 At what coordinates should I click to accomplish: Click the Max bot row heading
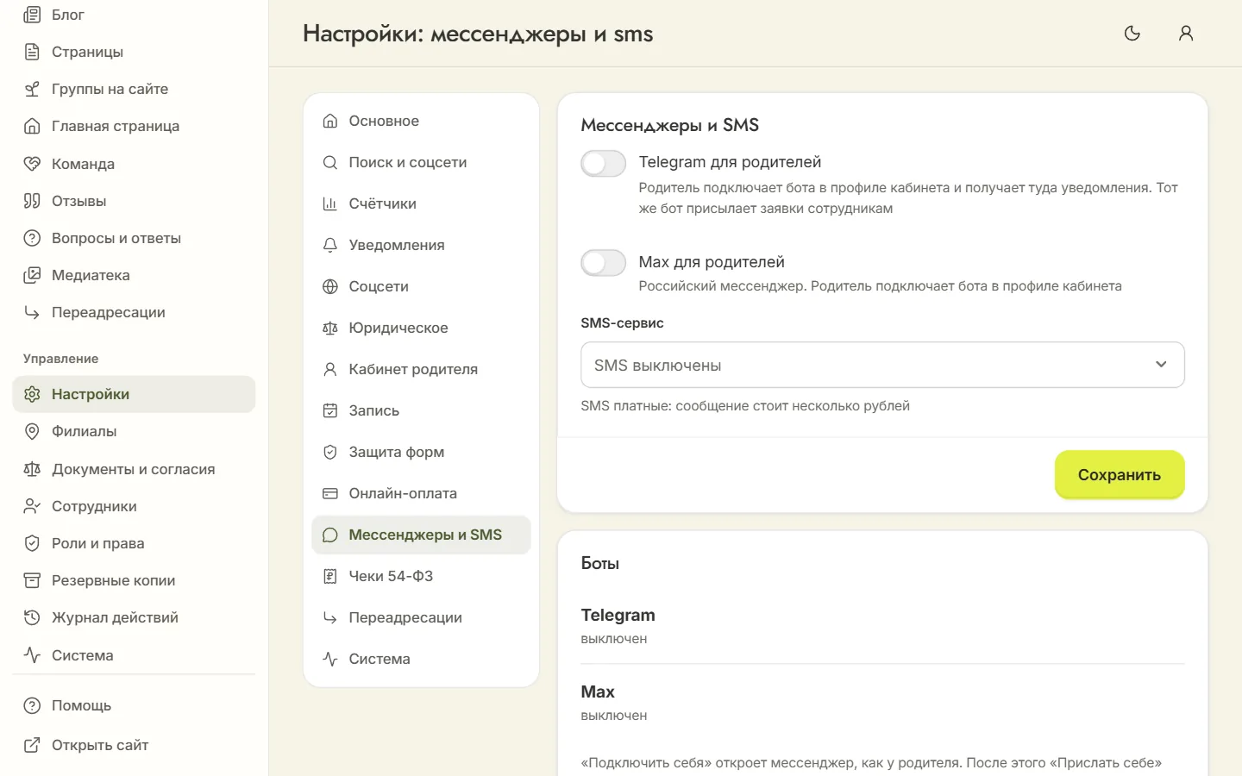(x=598, y=692)
